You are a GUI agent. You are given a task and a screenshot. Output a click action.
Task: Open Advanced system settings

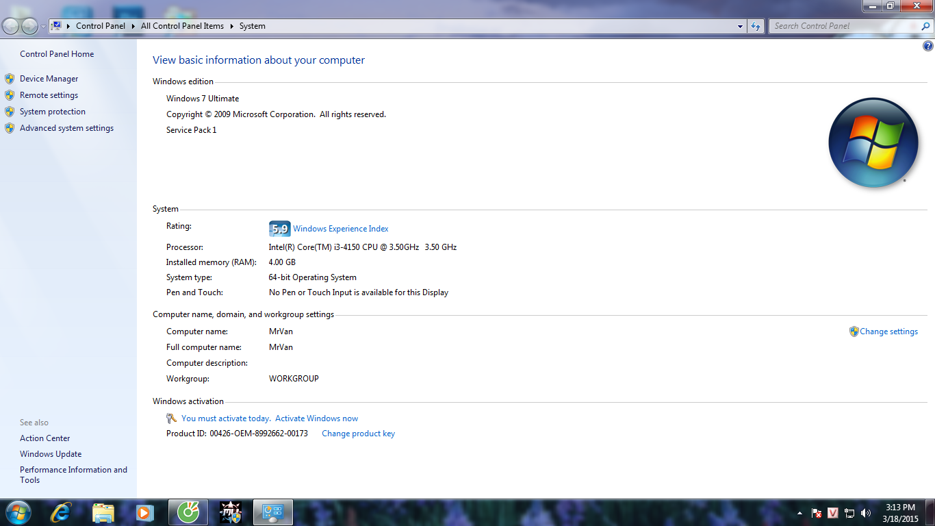pos(67,128)
